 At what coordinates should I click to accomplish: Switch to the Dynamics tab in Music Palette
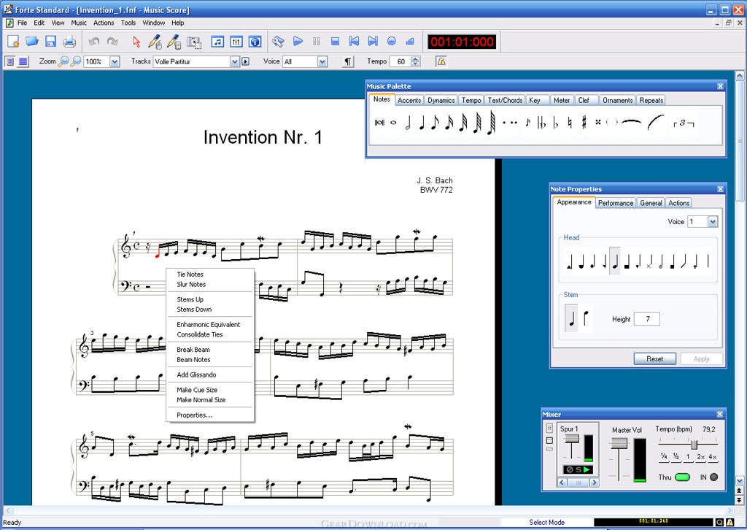441,100
